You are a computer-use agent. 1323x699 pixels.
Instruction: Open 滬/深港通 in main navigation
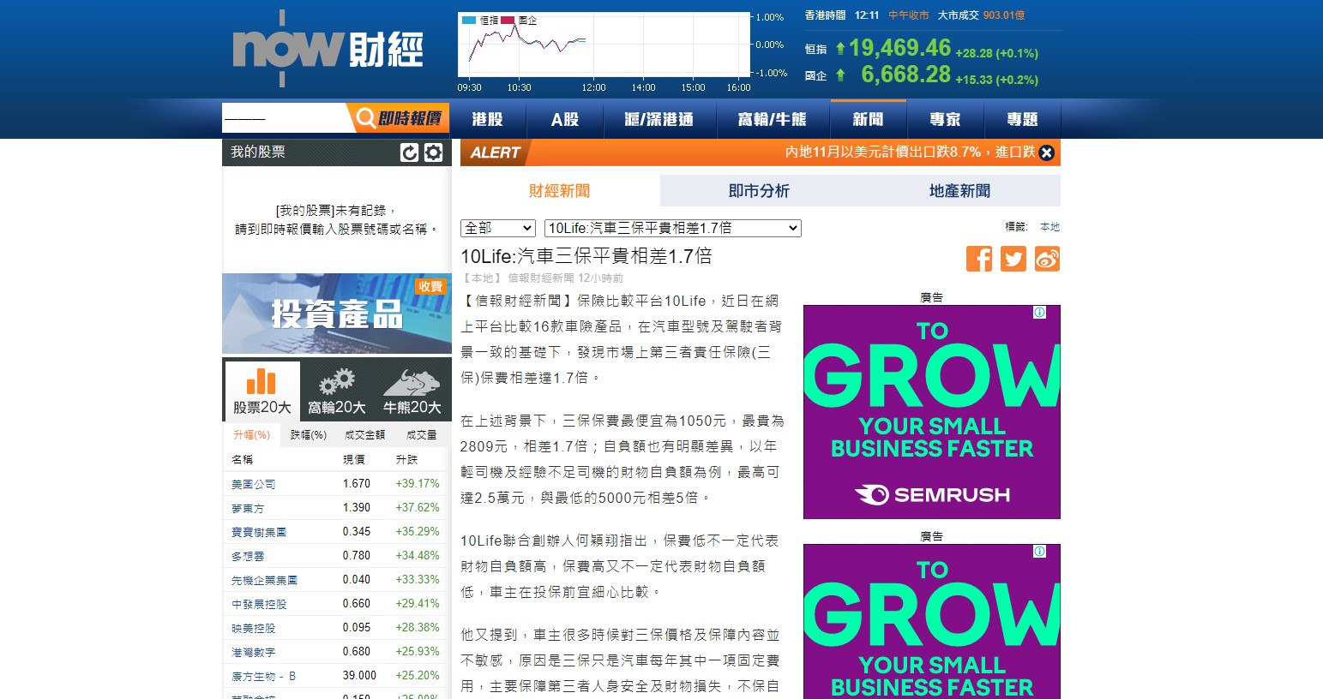point(660,119)
